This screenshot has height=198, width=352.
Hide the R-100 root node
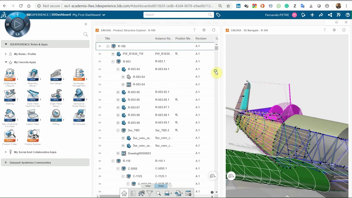coord(100,46)
